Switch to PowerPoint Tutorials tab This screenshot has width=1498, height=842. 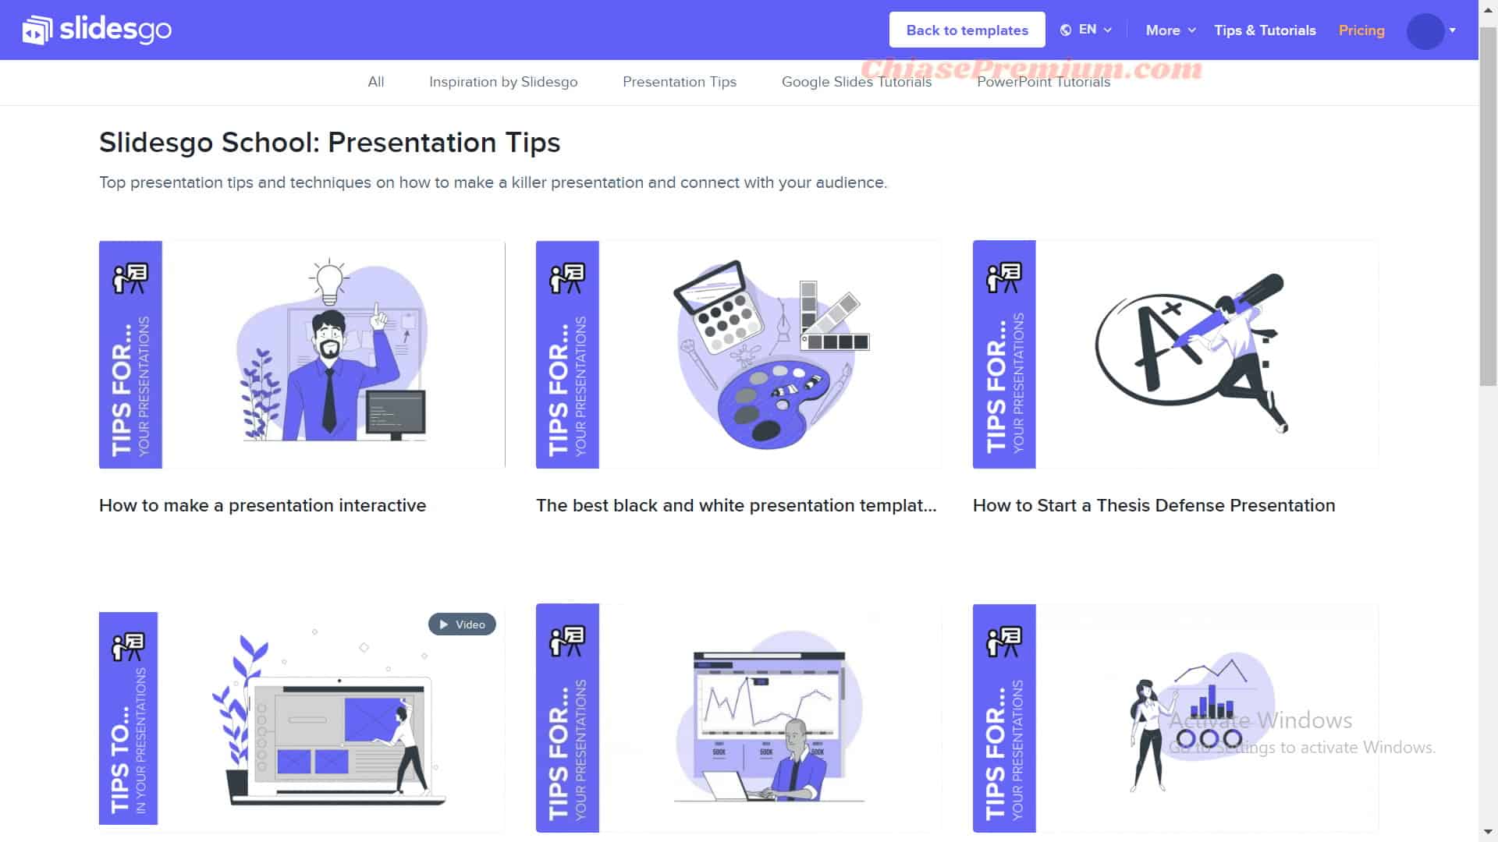coord(1043,81)
